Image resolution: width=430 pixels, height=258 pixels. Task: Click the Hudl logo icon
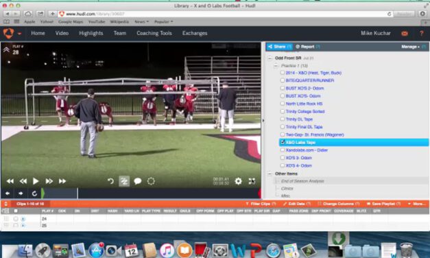click(8, 33)
